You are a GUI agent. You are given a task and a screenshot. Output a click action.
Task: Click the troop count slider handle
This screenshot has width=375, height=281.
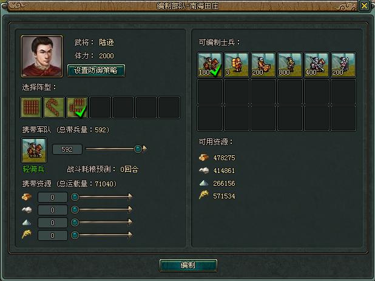[x=138, y=149]
